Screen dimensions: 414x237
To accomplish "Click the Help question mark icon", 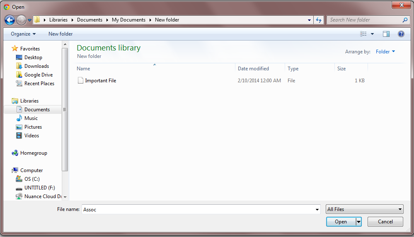I will pyautogui.click(x=401, y=34).
